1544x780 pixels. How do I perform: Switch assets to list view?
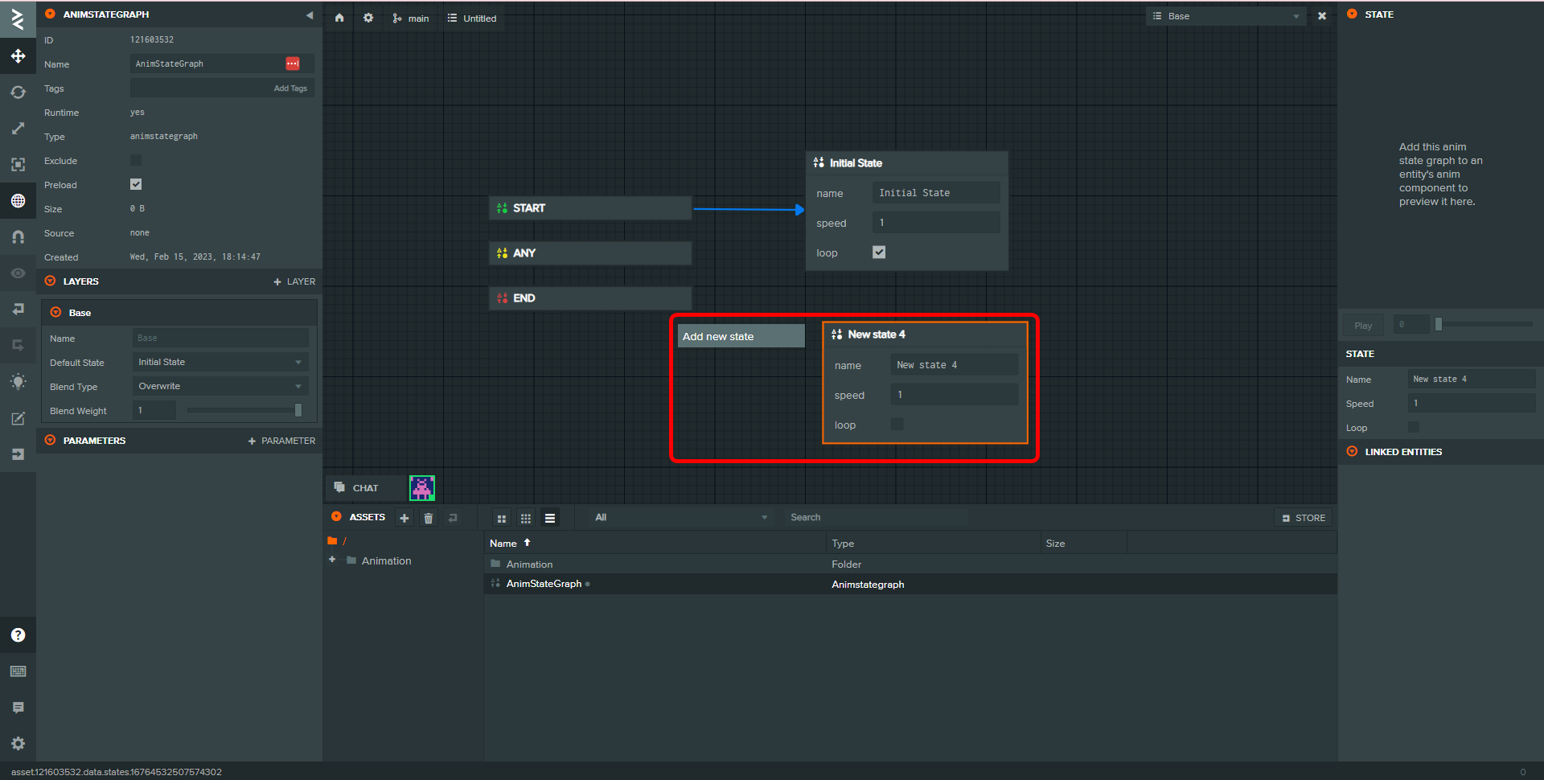pyautogui.click(x=550, y=519)
